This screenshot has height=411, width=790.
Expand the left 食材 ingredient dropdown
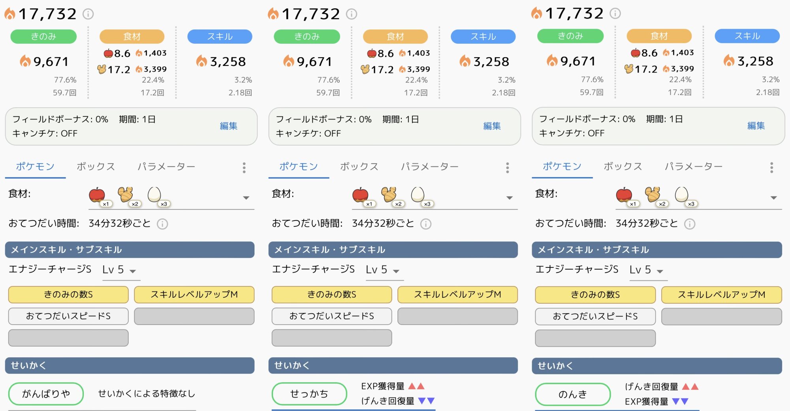tap(246, 198)
